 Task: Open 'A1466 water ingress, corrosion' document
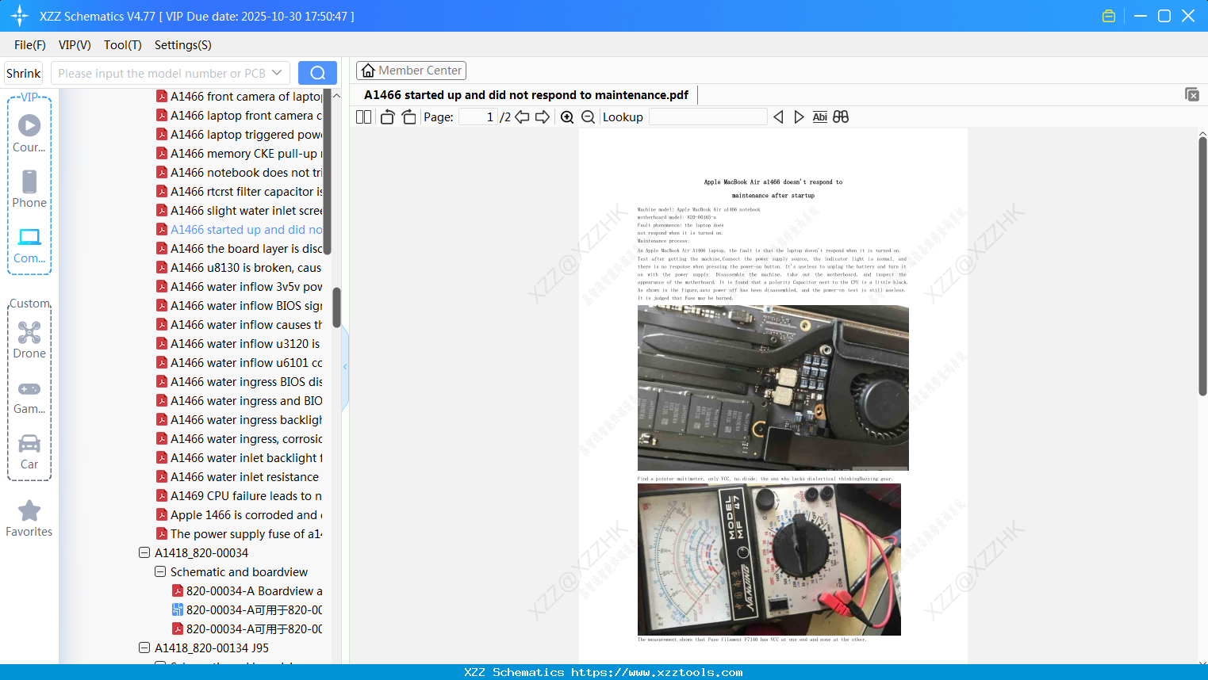[x=246, y=438]
